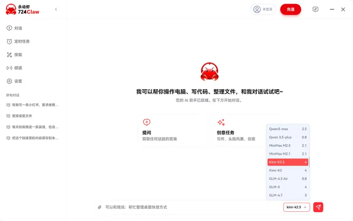This screenshot has width=353, height=221.
Task: Open the conversation starting with 每天给我推送一条晨报
Action: pyautogui.click(x=32, y=127)
